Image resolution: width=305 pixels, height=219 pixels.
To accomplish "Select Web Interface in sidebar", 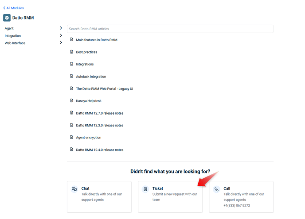I will [15, 43].
